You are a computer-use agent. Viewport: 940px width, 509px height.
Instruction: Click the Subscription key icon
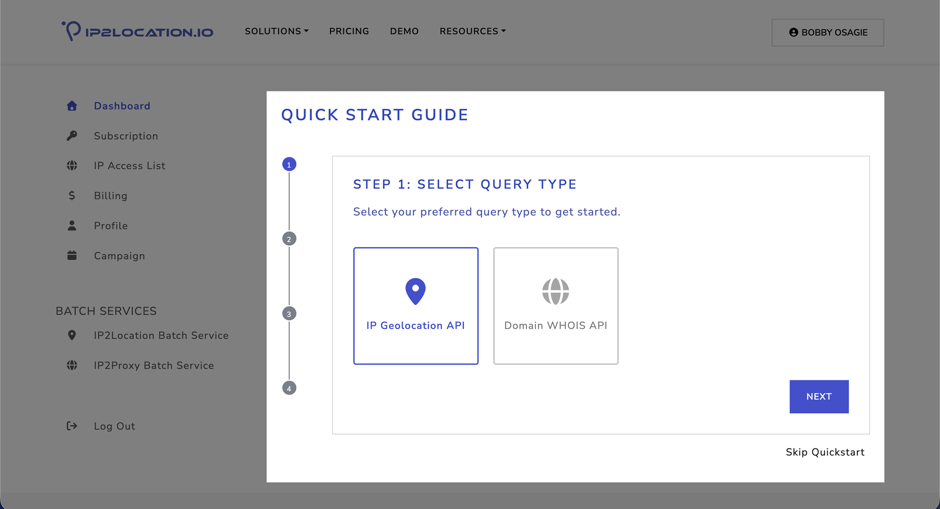click(72, 136)
